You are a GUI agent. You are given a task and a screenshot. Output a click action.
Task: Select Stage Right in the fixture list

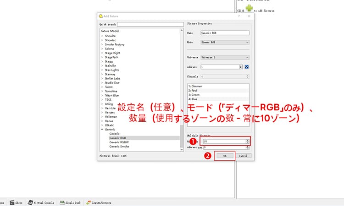tap(112, 53)
